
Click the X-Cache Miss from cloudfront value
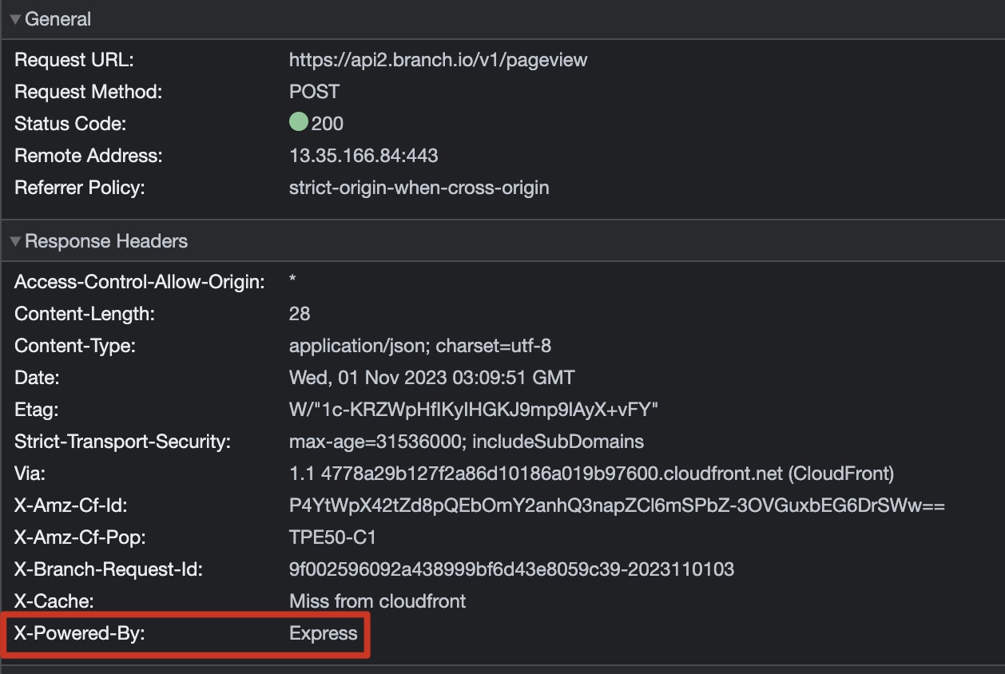point(377,601)
